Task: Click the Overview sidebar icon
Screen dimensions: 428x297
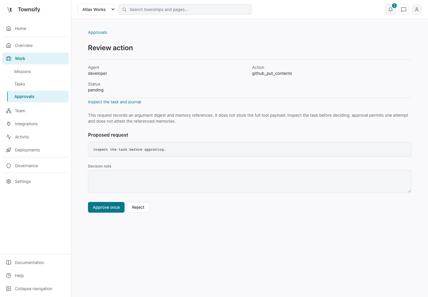Action: pos(9,45)
